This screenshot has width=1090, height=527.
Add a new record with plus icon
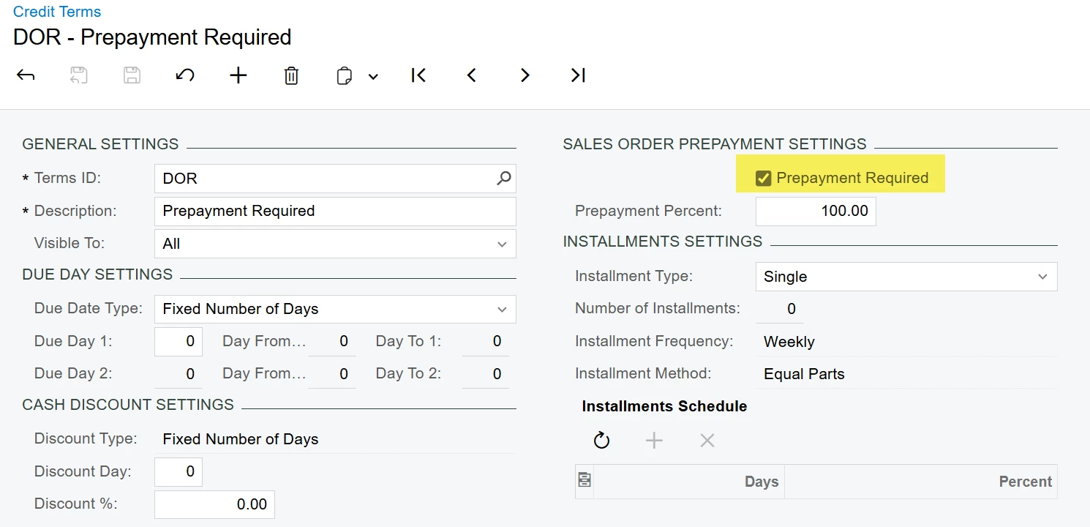pyautogui.click(x=238, y=75)
